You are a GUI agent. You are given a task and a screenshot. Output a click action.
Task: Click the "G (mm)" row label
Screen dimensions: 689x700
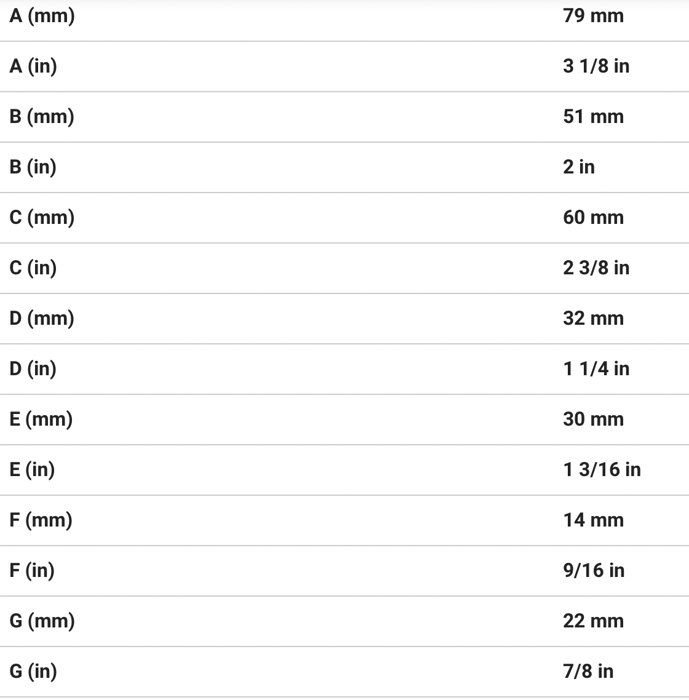[x=42, y=621]
